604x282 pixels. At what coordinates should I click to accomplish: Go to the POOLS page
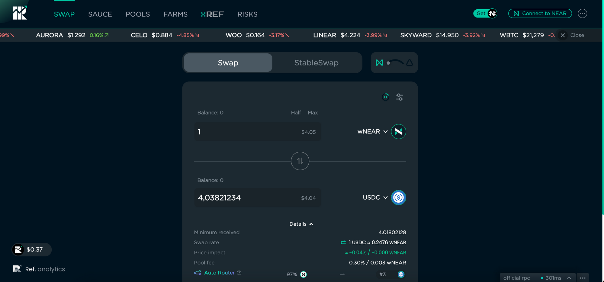pyautogui.click(x=138, y=14)
